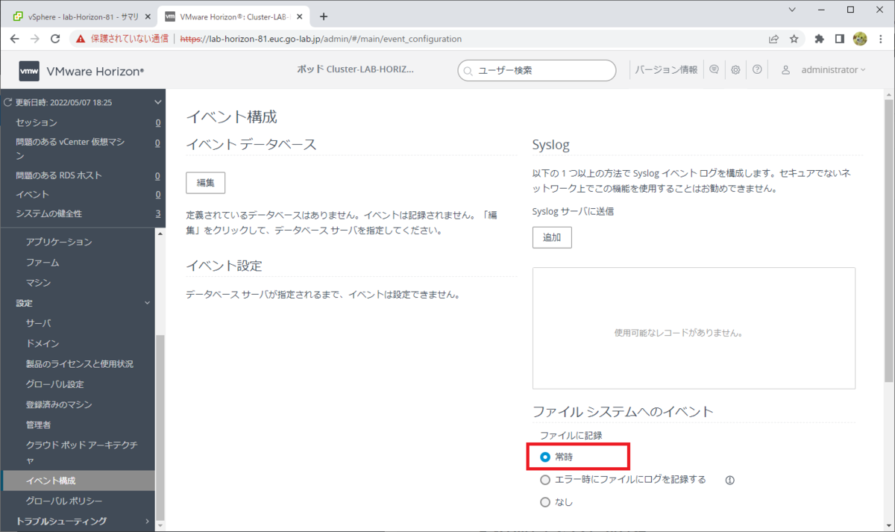
Task: Open the Chrome three-dot menu
Action: pyautogui.click(x=880, y=39)
